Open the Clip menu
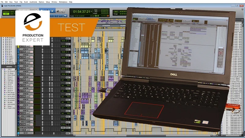This screenshot has height=138, width=245. coord(21,2)
